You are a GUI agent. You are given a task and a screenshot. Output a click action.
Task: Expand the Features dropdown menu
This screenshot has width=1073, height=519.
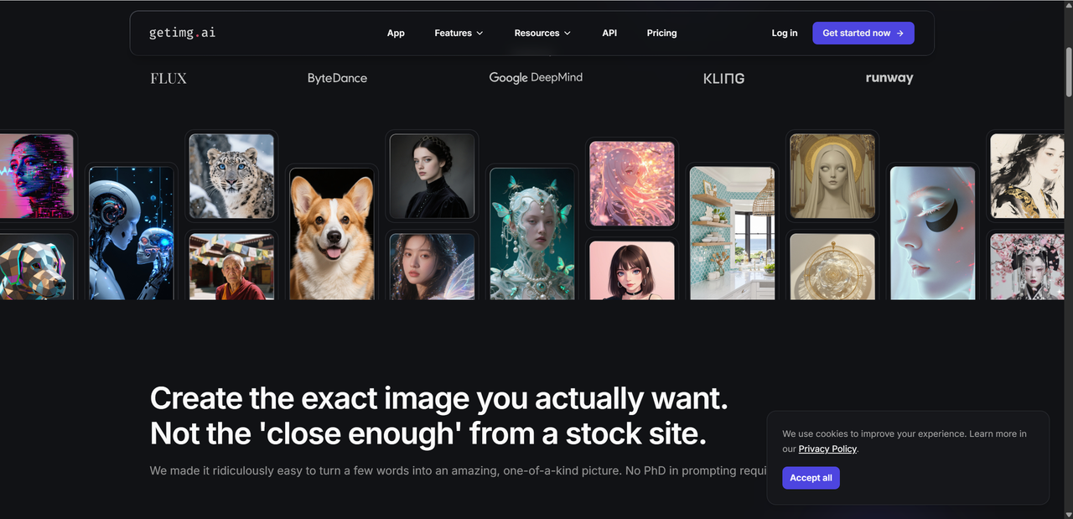point(459,33)
